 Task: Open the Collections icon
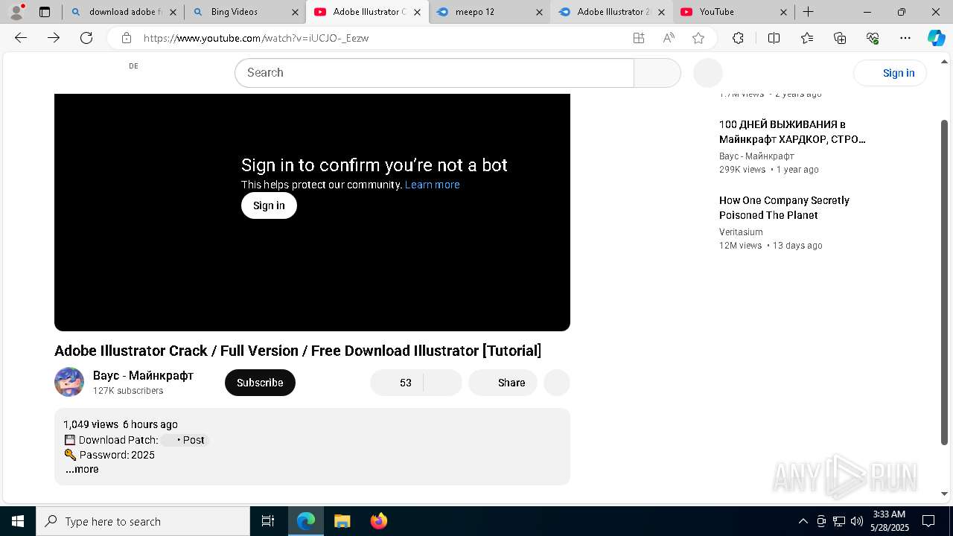tap(840, 38)
